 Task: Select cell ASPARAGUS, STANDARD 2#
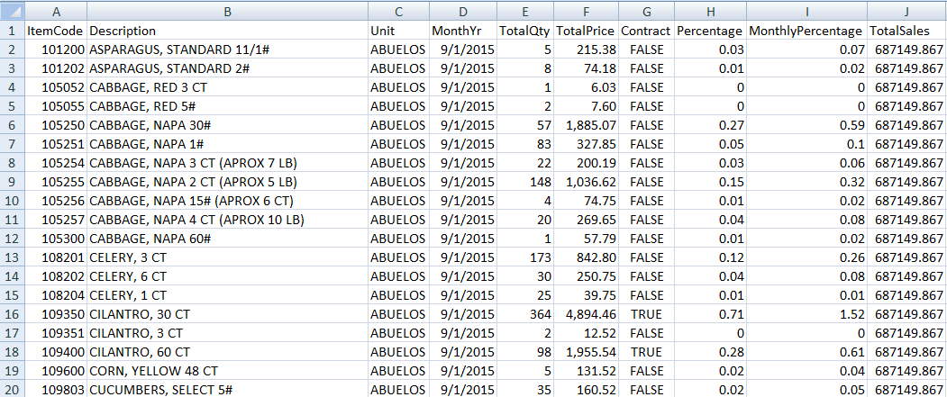(228, 68)
